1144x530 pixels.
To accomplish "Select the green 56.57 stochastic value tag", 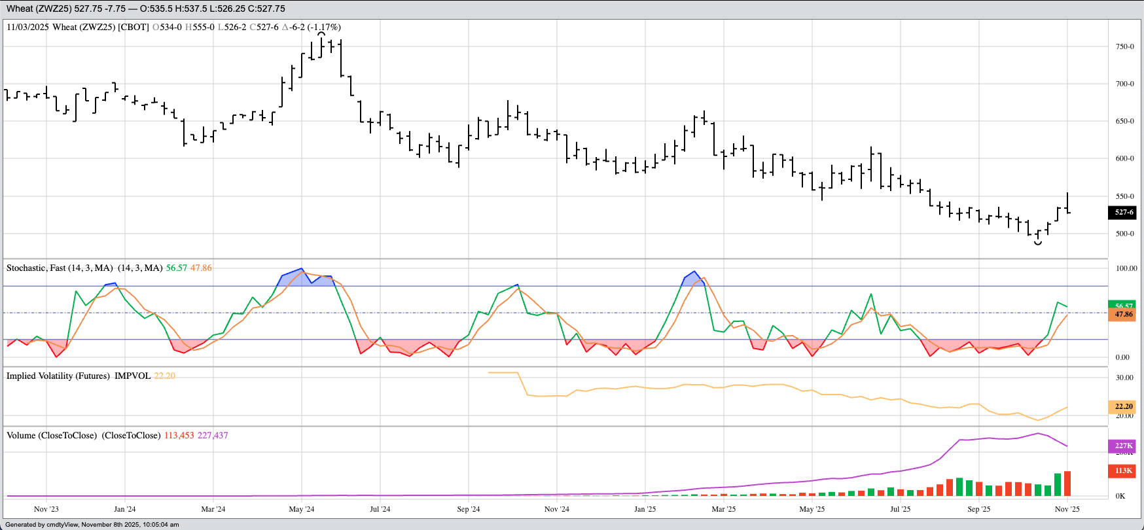I will pos(1124,306).
